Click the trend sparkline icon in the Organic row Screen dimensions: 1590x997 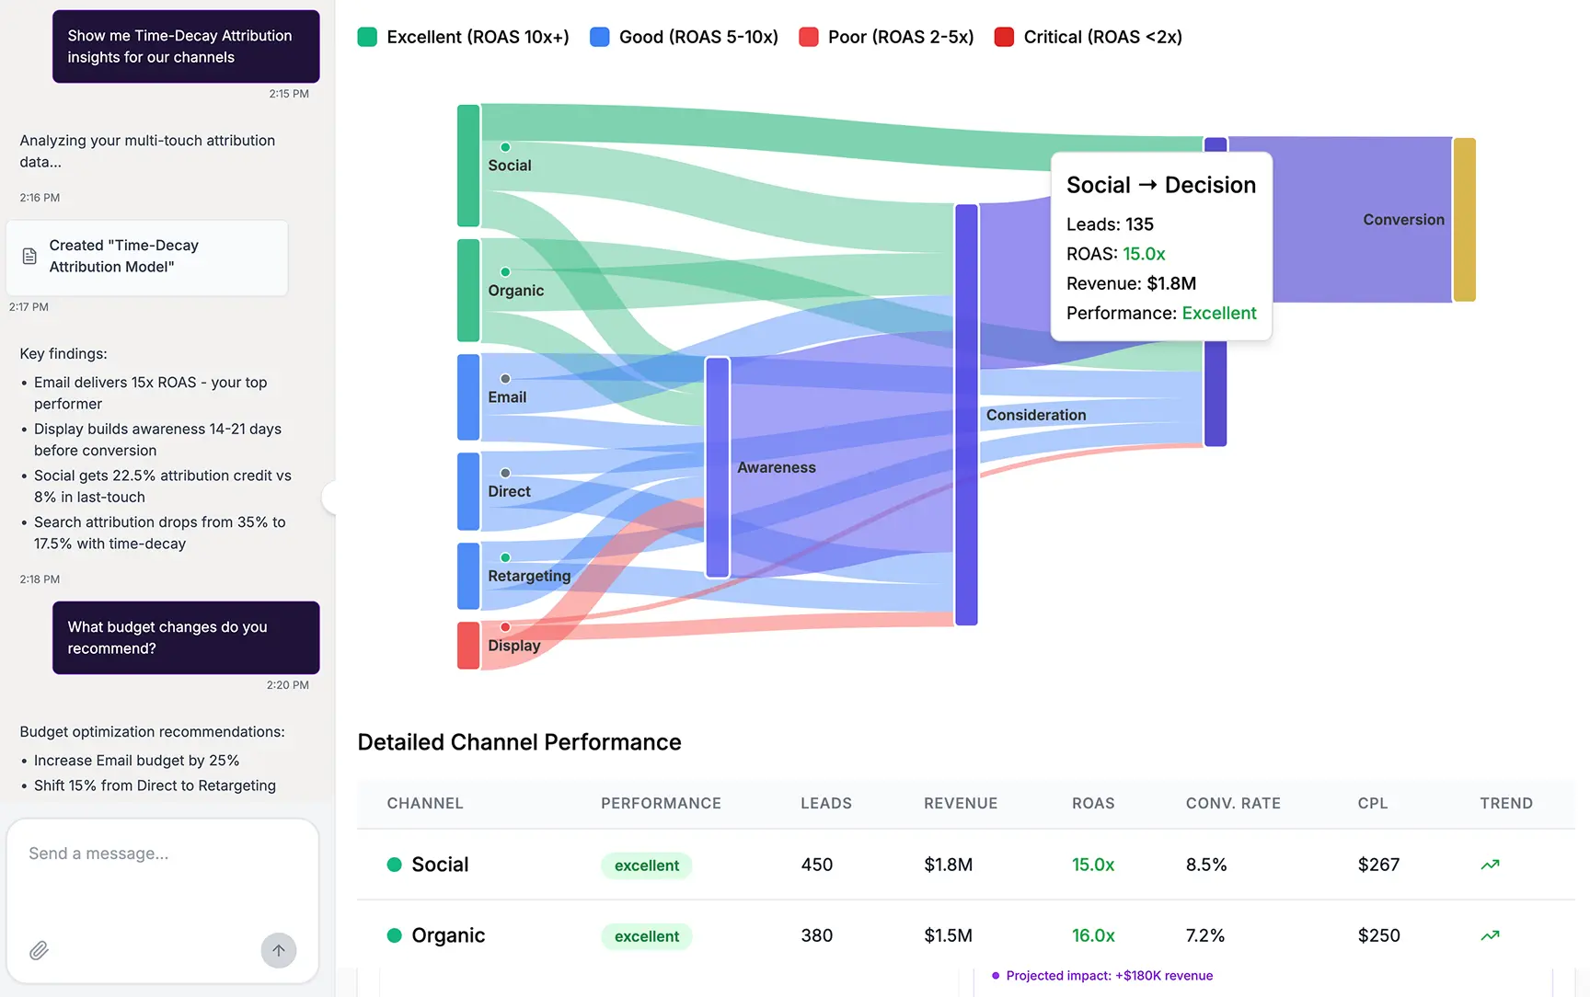pyautogui.click(x=1490, y=934)
